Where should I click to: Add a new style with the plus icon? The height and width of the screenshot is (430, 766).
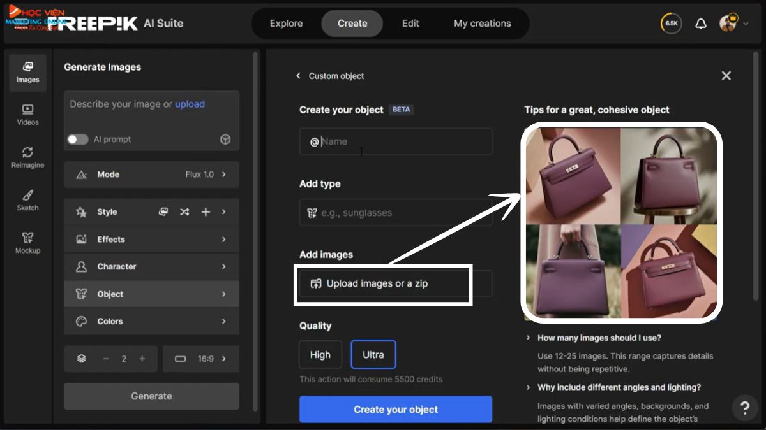[206, 212]
